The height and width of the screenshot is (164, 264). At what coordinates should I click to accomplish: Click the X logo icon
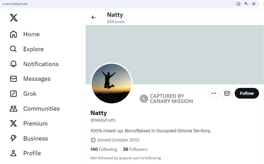coord(14,18)
